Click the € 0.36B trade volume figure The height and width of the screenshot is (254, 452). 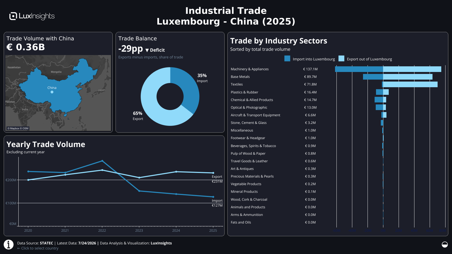point(26,47)
